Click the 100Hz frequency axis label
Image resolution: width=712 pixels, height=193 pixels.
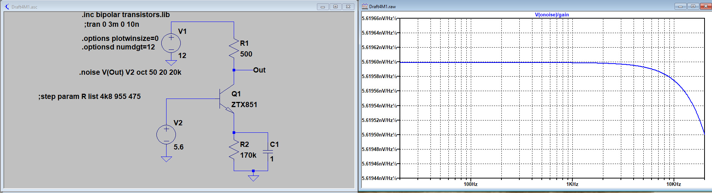pyautogui.click(x=470, y=184)
